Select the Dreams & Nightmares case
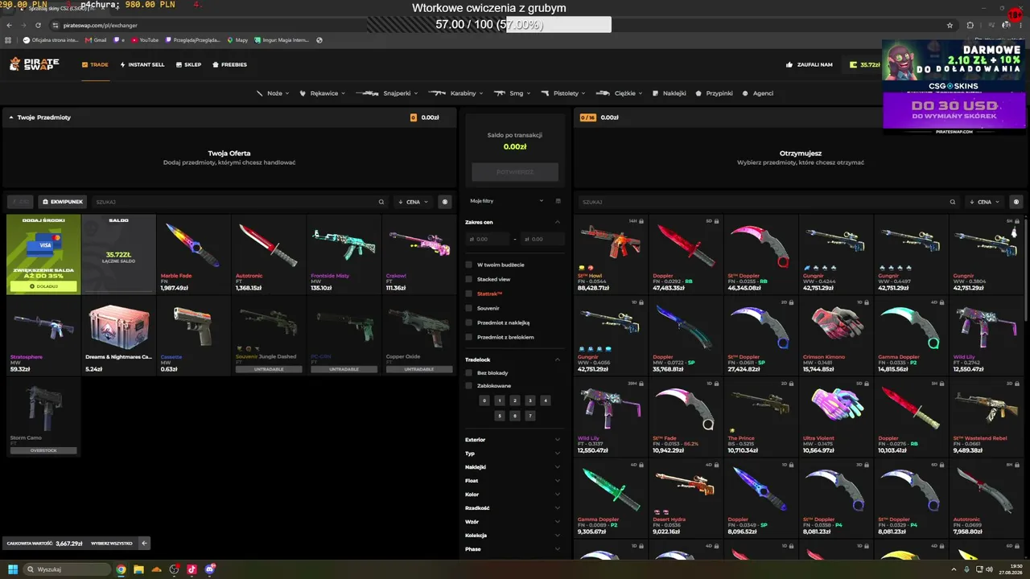 point(118,335)
